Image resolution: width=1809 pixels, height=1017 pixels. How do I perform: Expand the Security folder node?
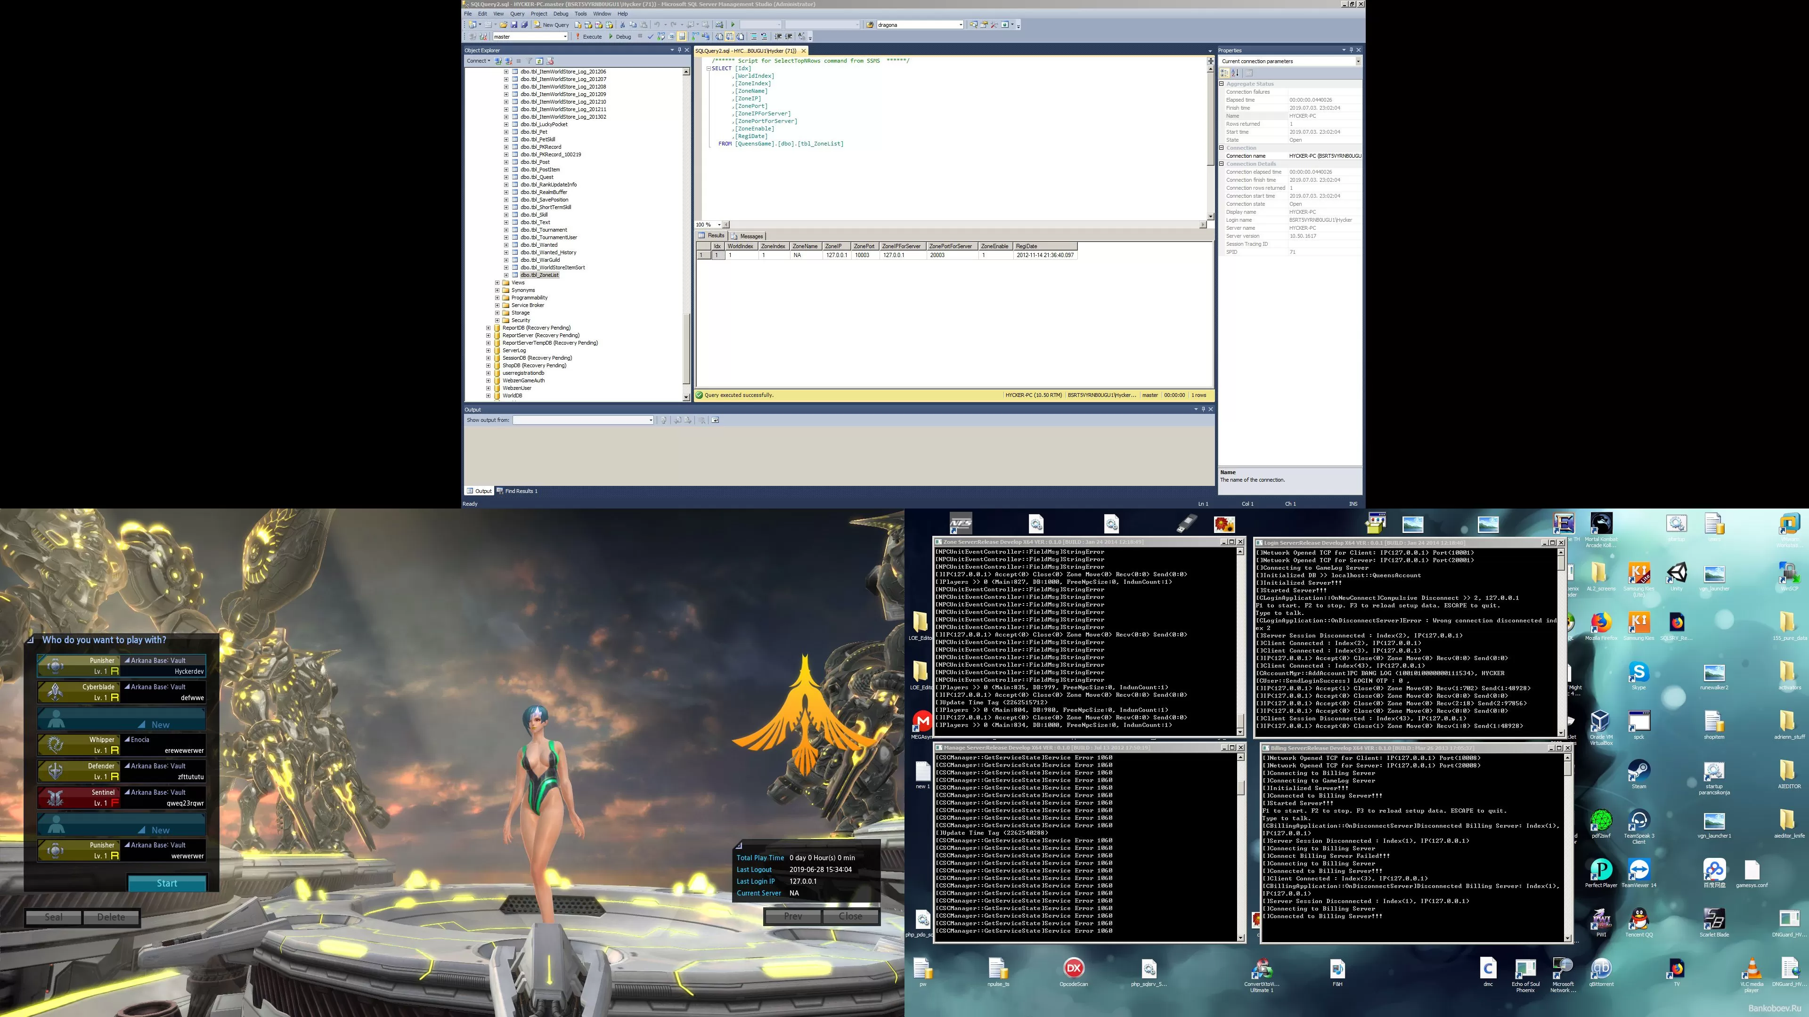[498, 320]
